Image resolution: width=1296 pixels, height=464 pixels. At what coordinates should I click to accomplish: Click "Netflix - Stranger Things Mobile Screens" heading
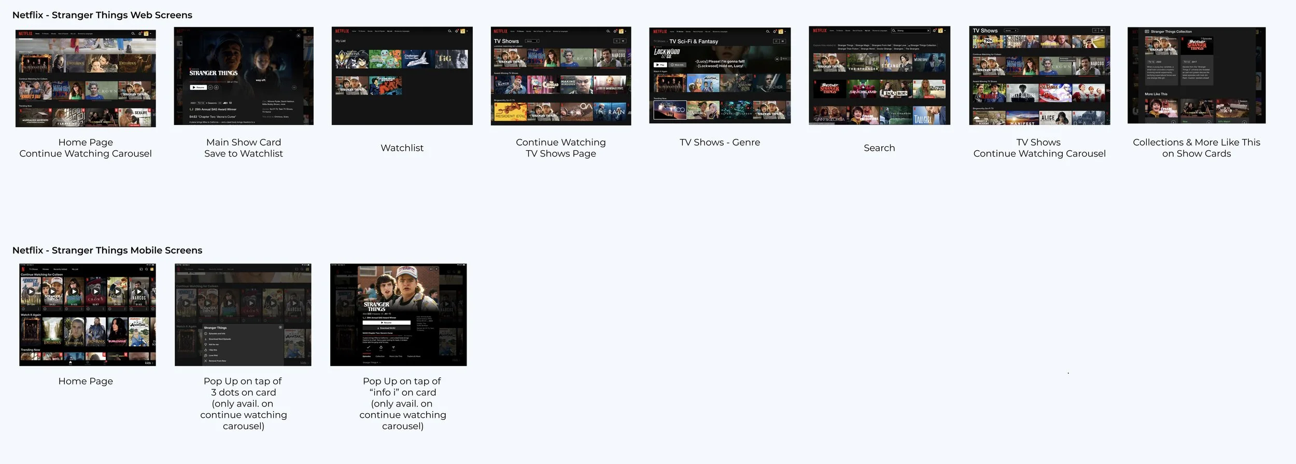click(x=107, y=250)
